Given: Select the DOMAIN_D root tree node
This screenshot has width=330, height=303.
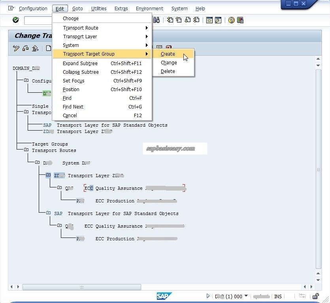Looking at the screenshot, I should click(x=26, y=68).
